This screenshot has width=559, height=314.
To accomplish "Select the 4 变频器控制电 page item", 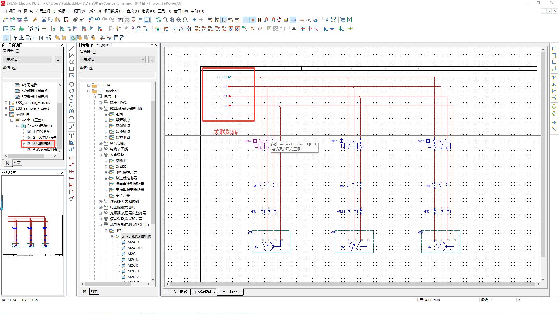I will click(x=45, y=149).
